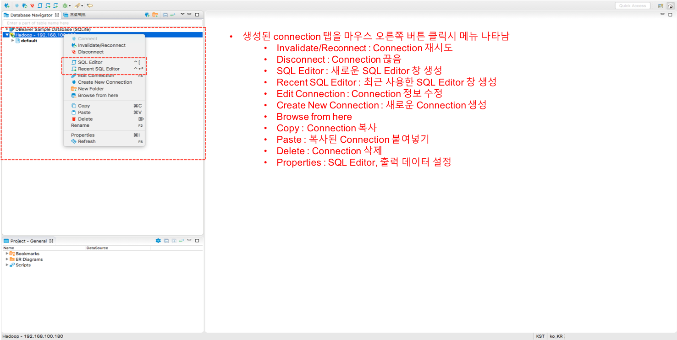Open dropdown arrow next to debug icon
The height and width of the screenshot is (340, 677).
point(70,6)
